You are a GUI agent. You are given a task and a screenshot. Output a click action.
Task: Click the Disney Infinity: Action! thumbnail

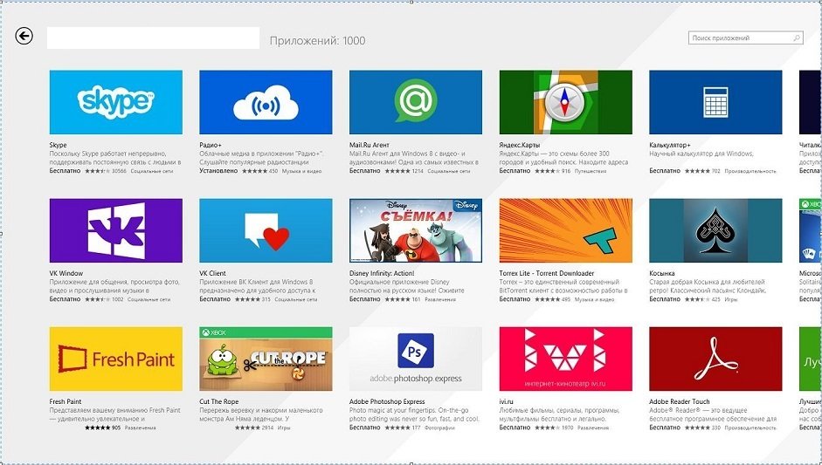coord(416,230)
